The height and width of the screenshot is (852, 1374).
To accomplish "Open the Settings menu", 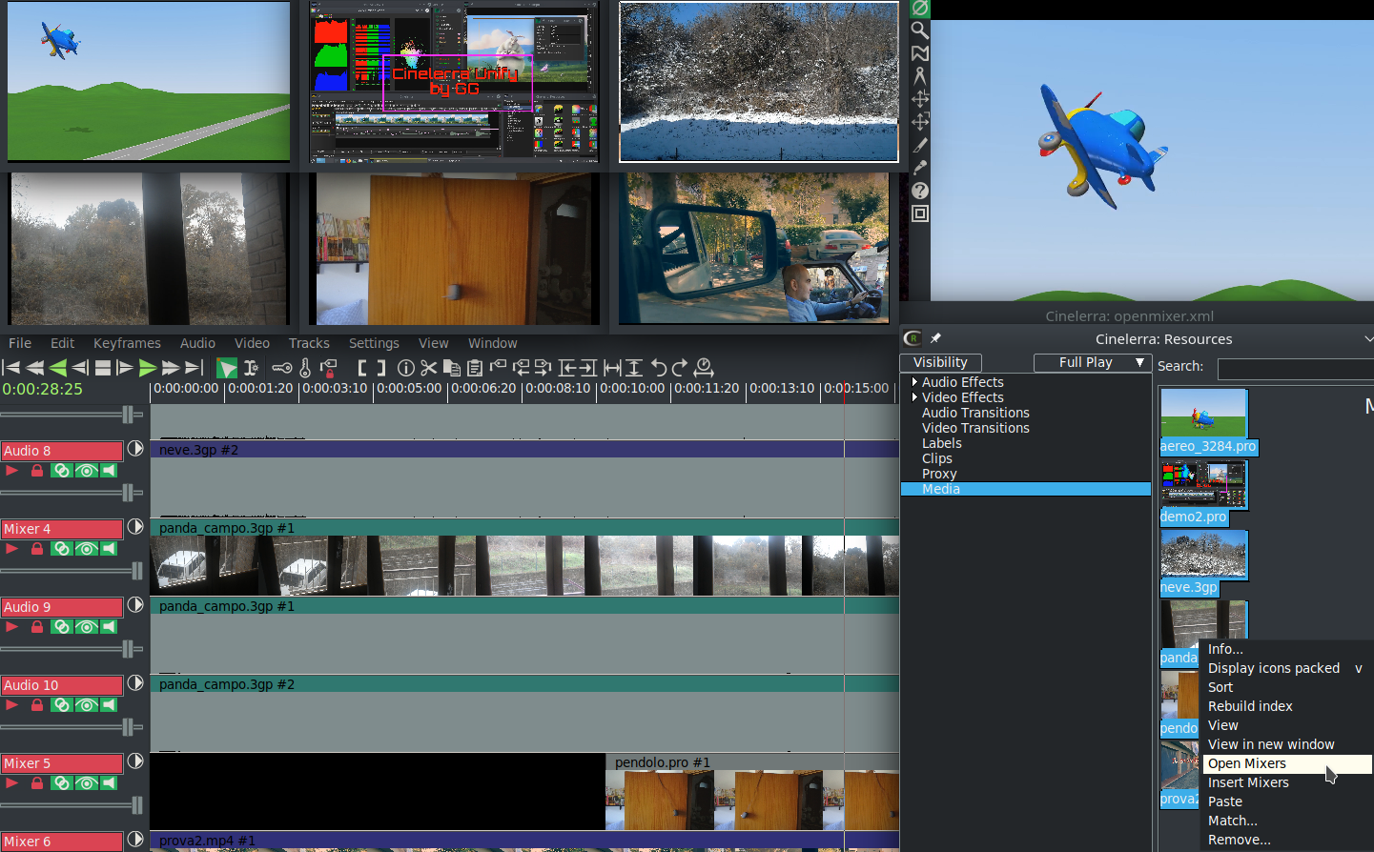I will (373, 343).
